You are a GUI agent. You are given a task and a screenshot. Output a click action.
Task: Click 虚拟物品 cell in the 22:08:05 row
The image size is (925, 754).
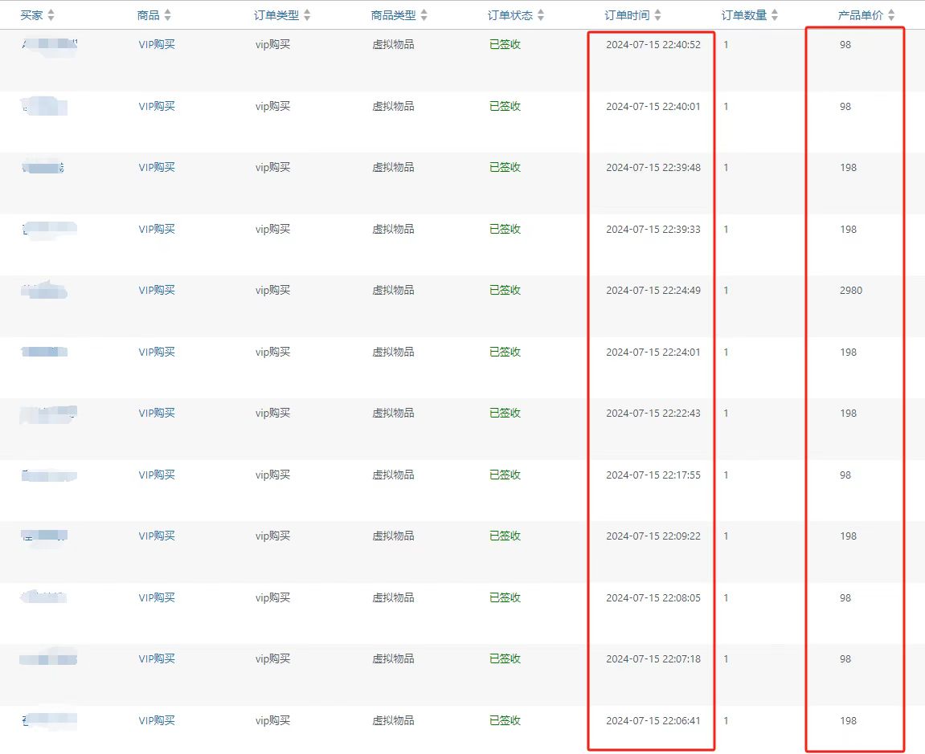[x=393, y=598]
